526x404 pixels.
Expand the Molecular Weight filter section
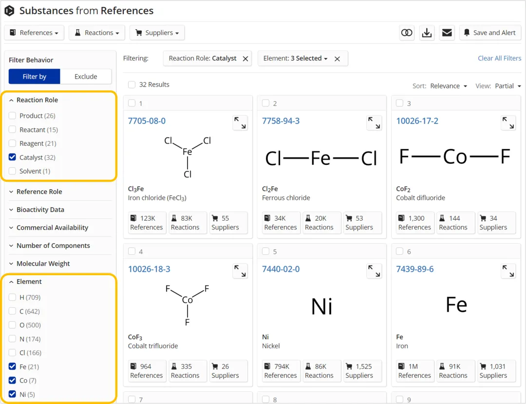43,263
